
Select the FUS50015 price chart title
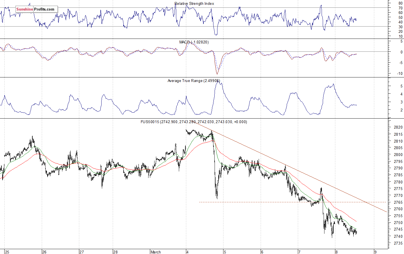coord(194,122)
